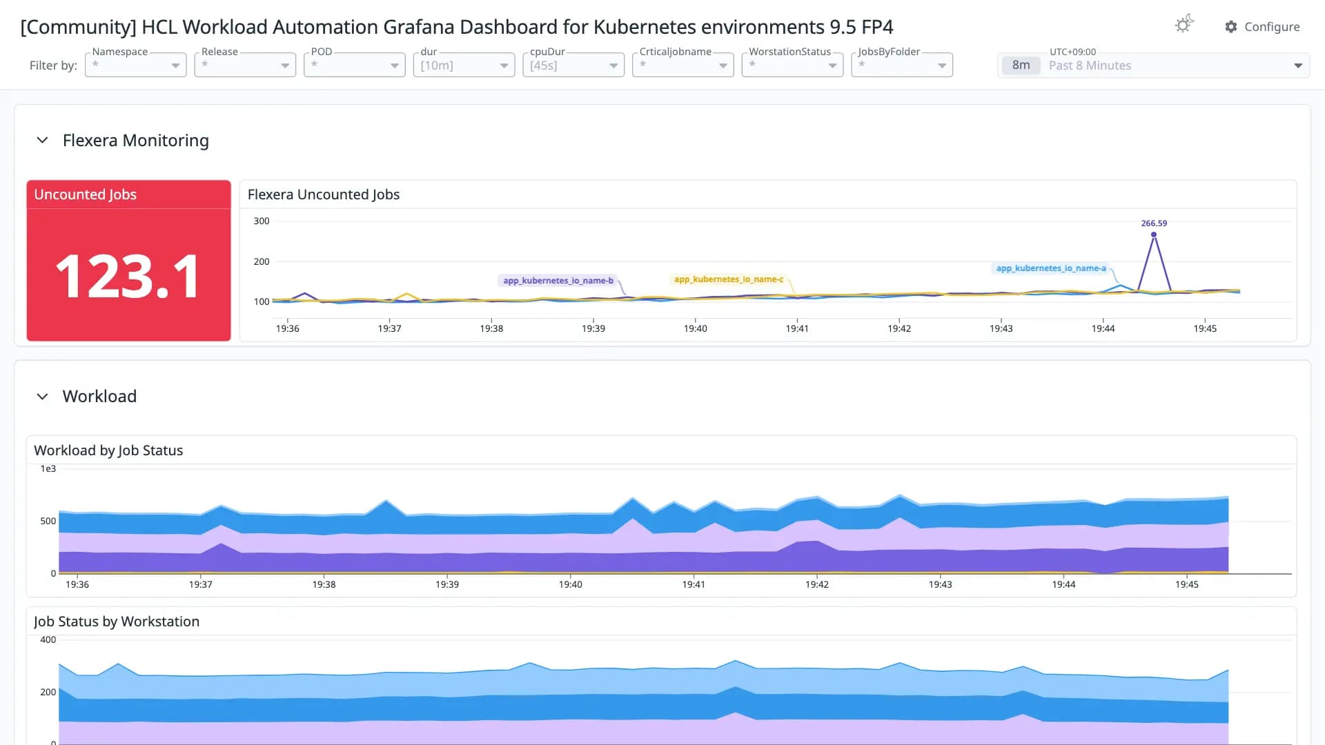Click the Uncounted Jobs 123.1 value
The image size is (1325, 745).
click(128, 276)
